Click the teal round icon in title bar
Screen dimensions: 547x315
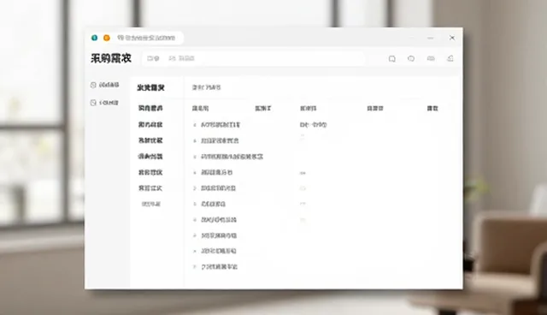[95, 38]
